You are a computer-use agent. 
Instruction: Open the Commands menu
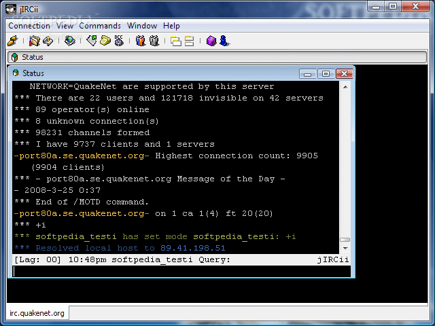click(x=100, y=26)
